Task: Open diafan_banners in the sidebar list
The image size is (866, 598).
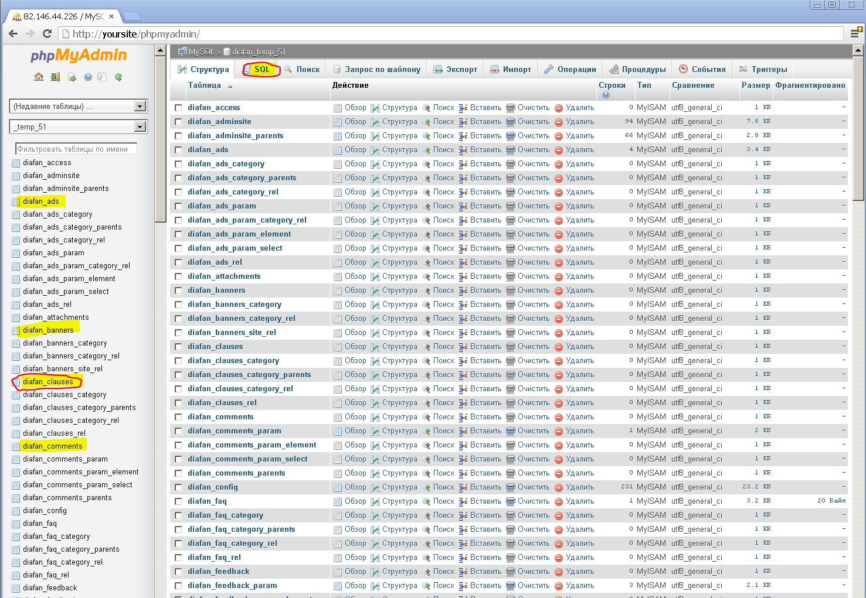Action: click(48, 330)
